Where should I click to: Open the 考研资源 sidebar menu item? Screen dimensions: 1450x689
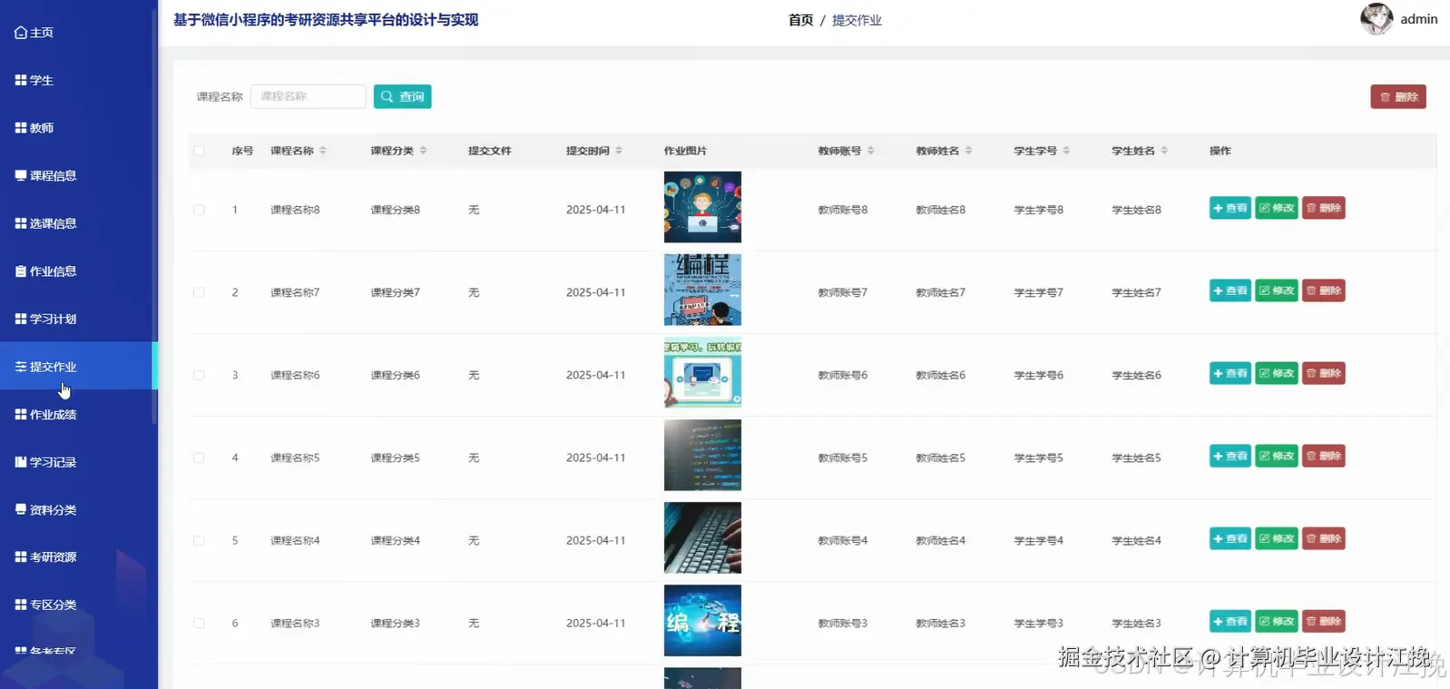click(x=79, y=556)
